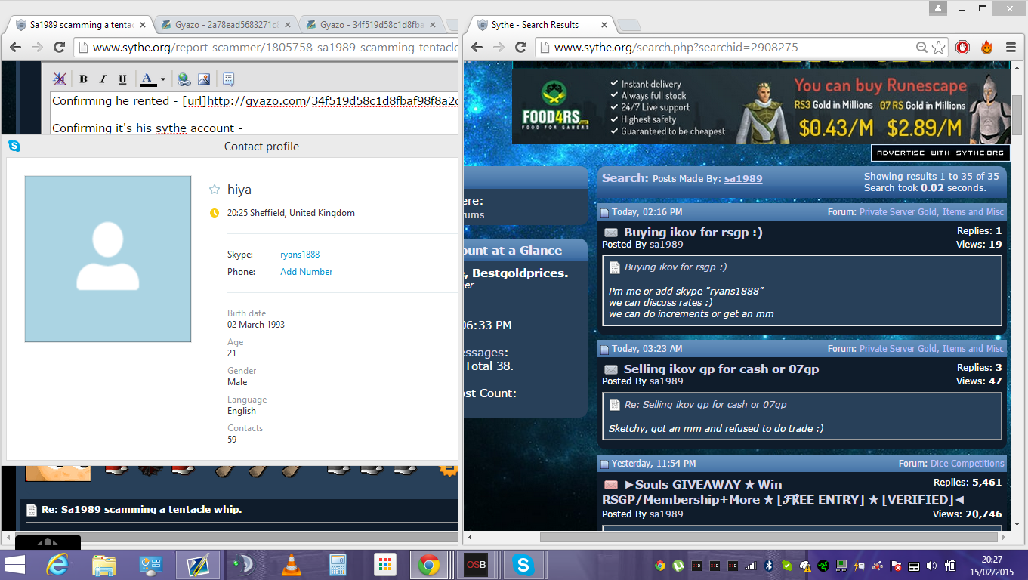Open the Windows Start button

pos(15,565)
